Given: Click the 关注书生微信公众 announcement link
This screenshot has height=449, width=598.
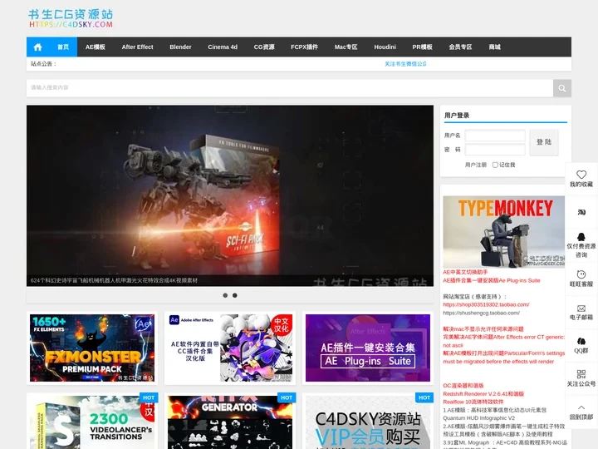Looking at the screenshot, I should pyautogui.click(x=405, y=64).
